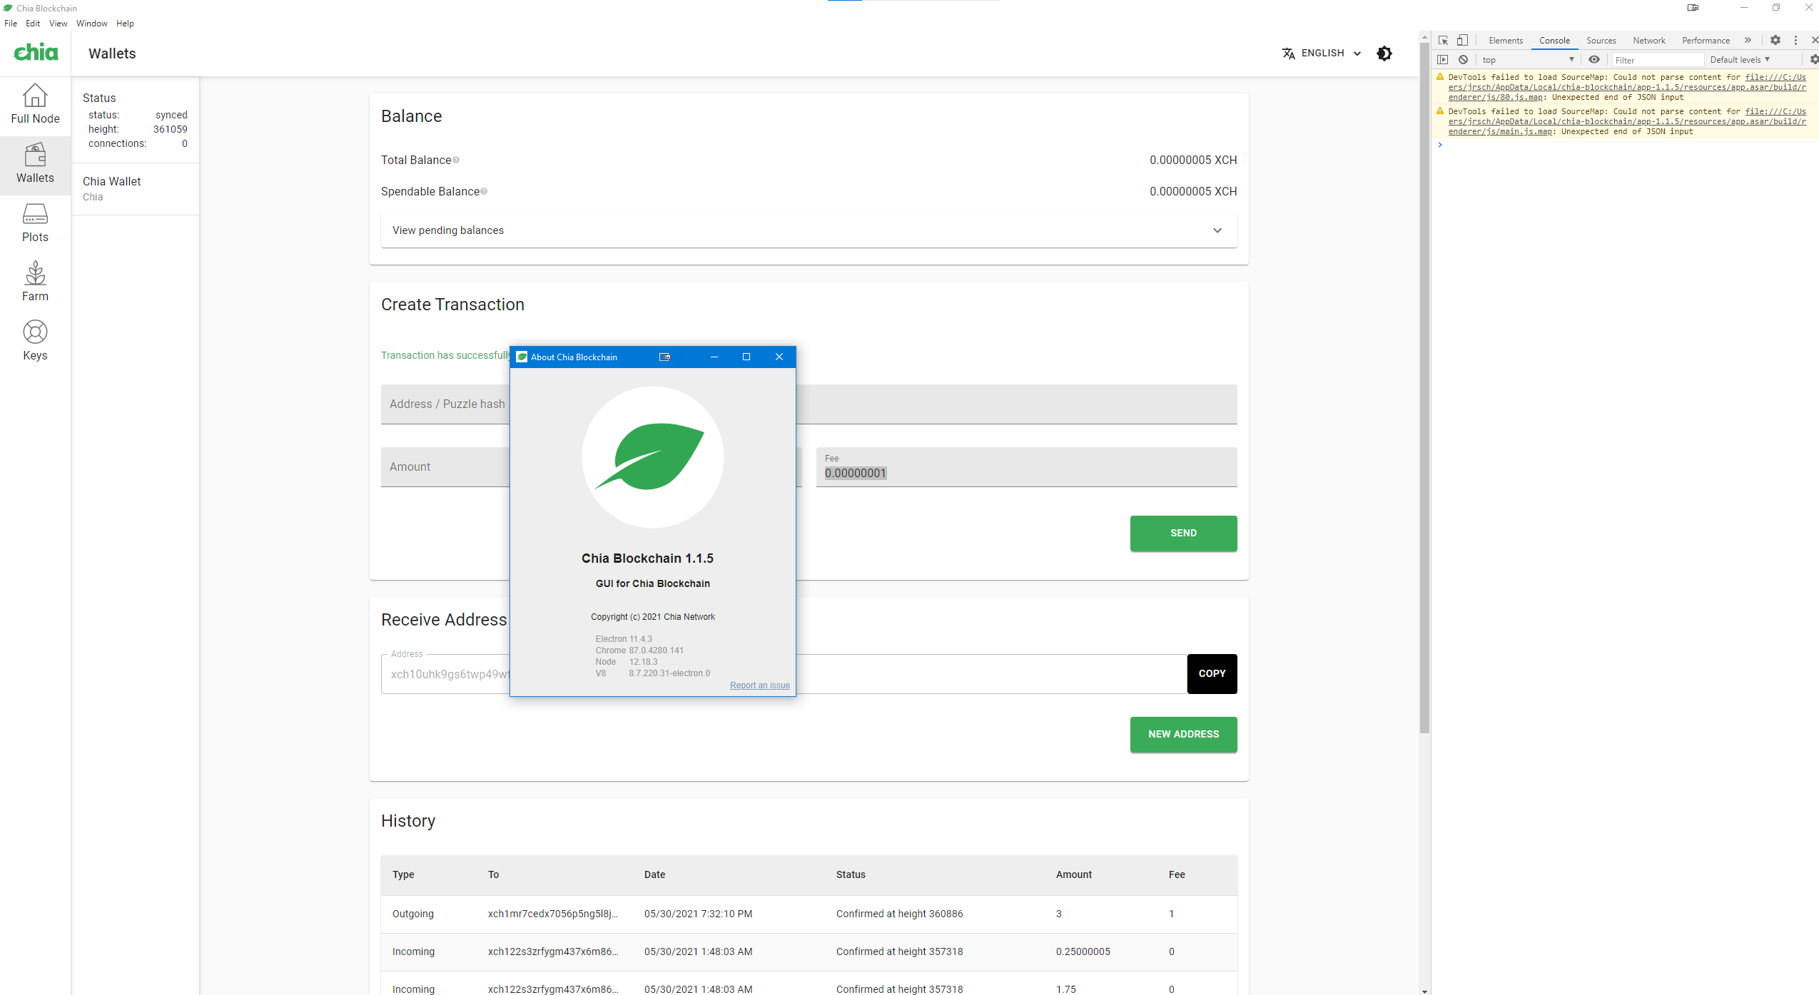The image size is (1819, 995).
Task: Click History table Status column header
Action: [x=851, y=874]
